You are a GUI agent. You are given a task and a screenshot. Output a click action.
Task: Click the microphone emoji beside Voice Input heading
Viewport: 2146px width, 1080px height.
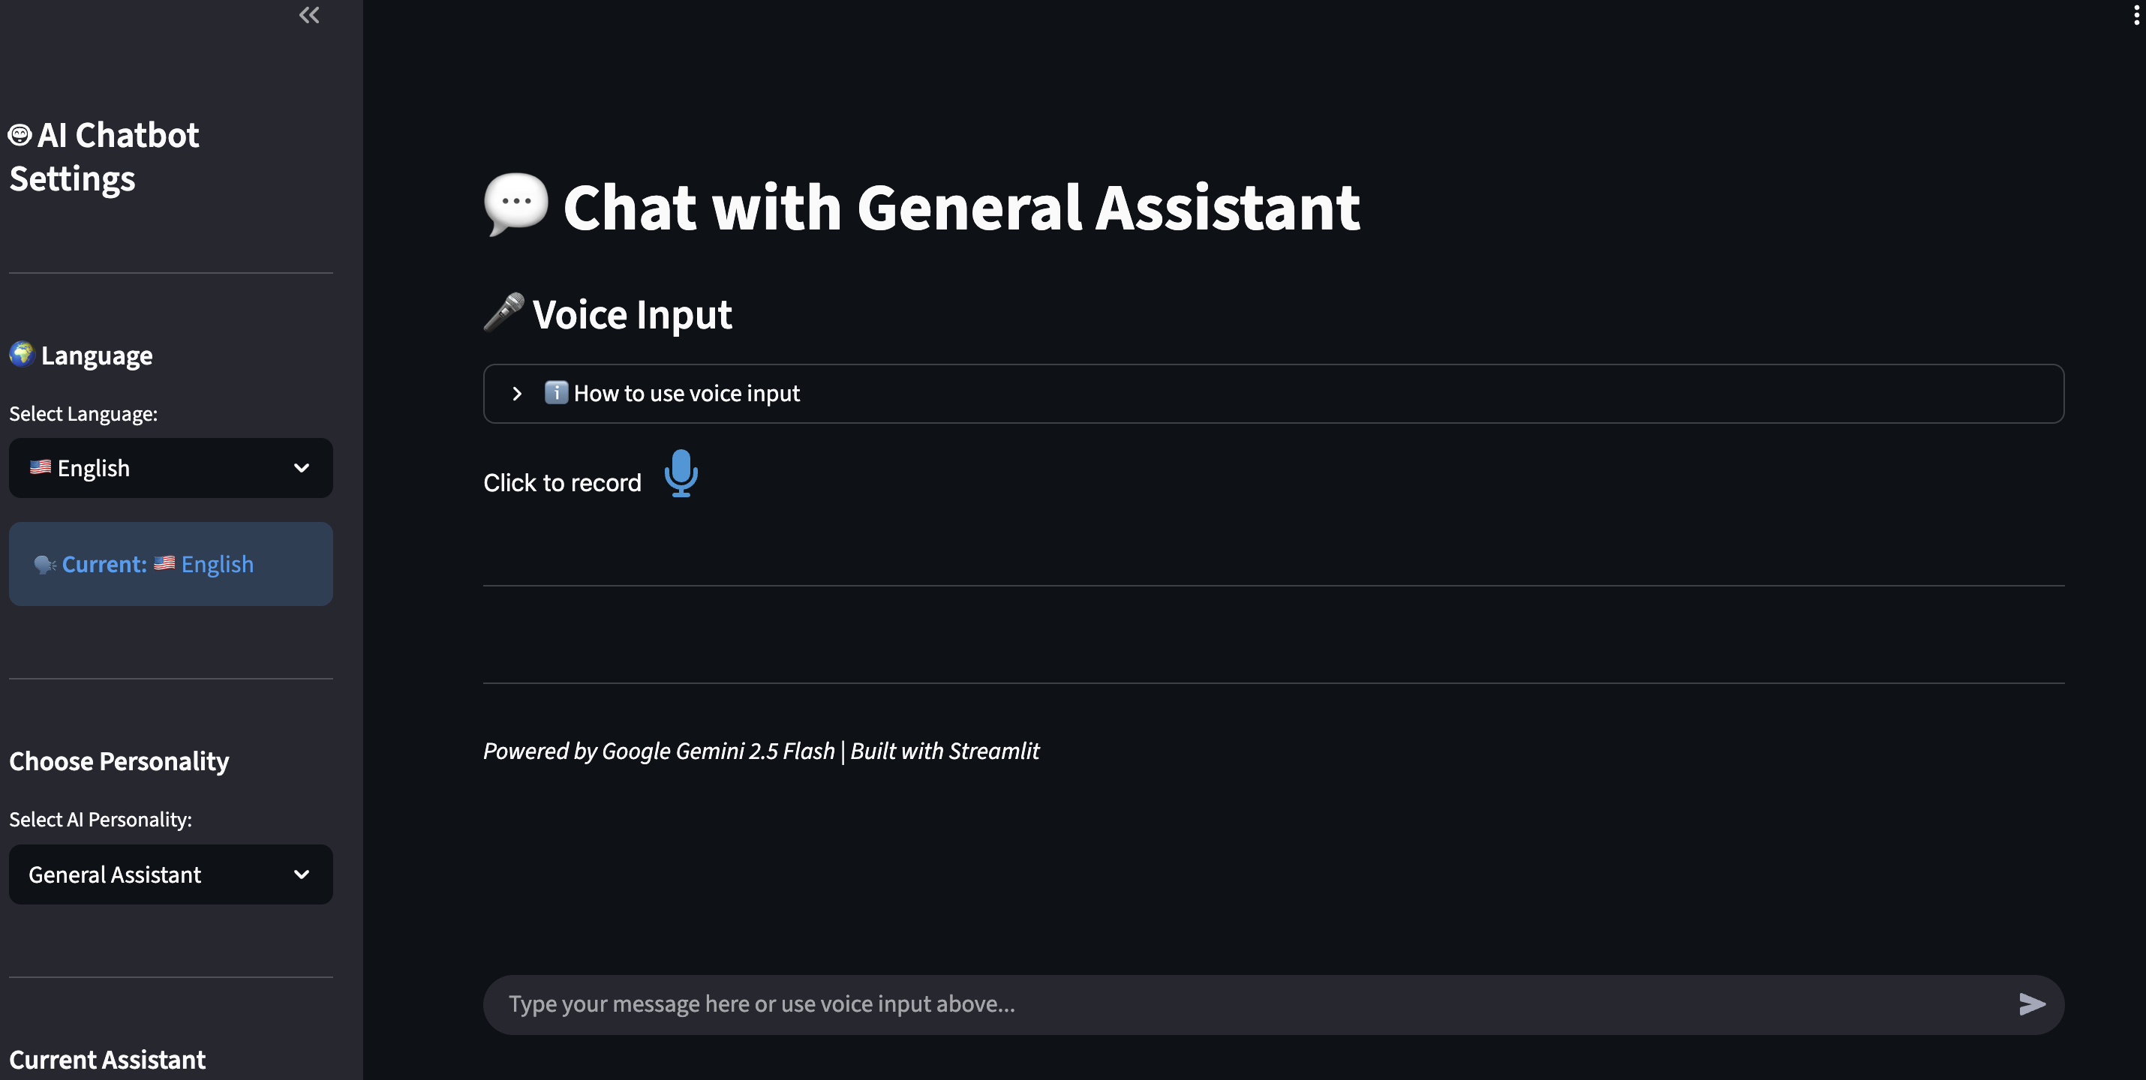(x=503, y=313)
